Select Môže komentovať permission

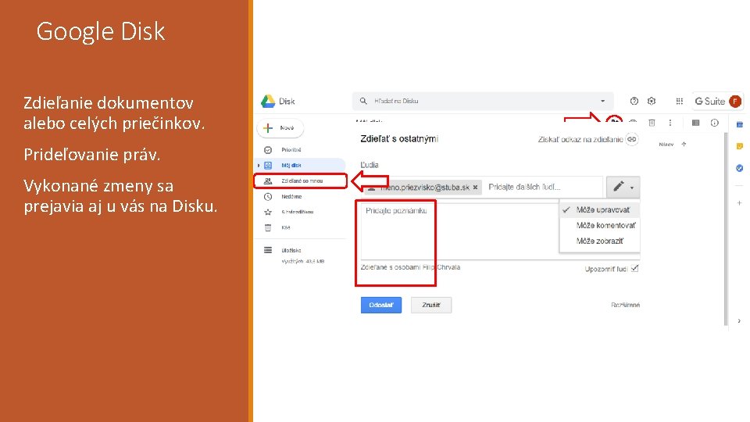[600, 225]
